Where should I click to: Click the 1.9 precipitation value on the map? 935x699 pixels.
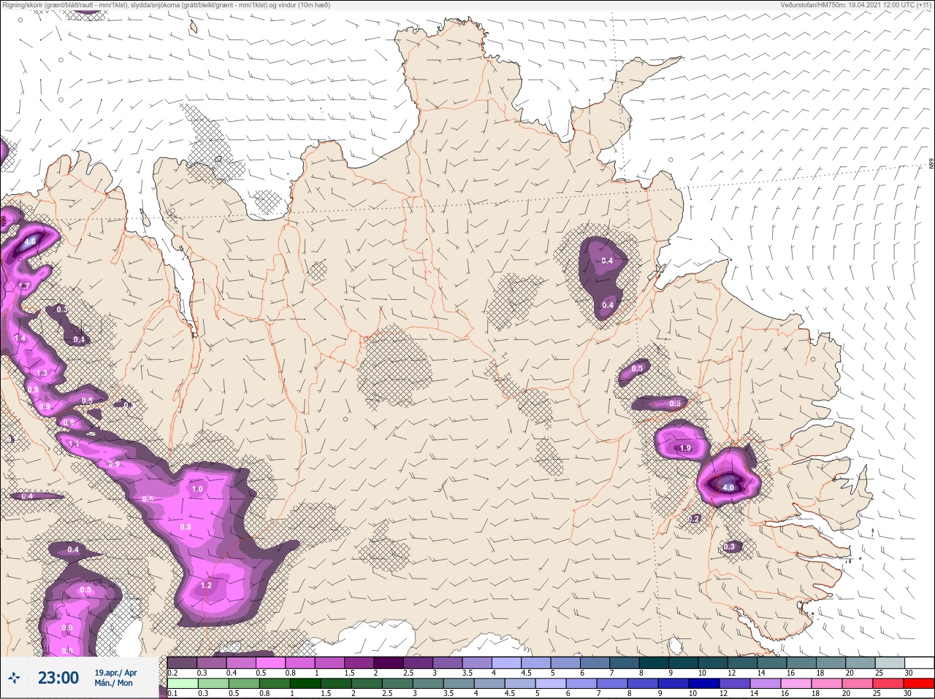click(x=685, y=449)
